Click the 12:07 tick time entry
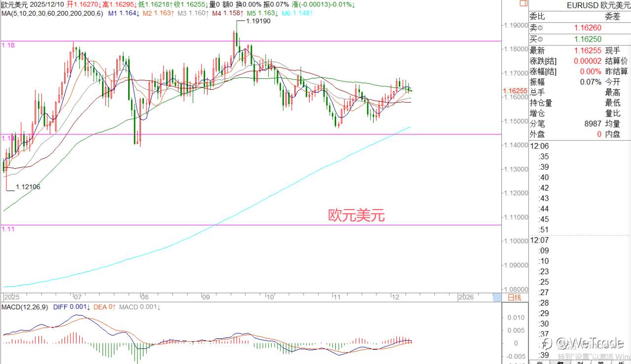This screenshot has width=631, height=364. click(539, 240)
